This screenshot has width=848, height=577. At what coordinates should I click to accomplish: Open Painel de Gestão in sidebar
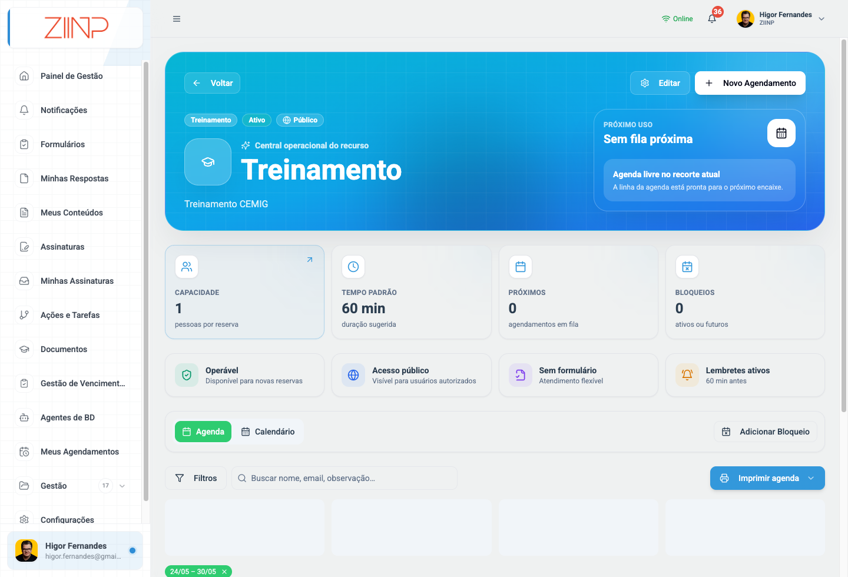(71, 76)
